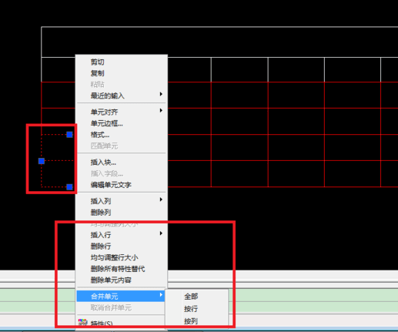Screen dimensions: 398x332
Task: Choose 全部 in merge submenu
Action: [x=191, y=297]
